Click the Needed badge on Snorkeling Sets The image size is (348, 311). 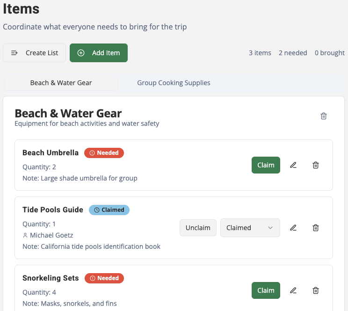click(x=104, y=278)
